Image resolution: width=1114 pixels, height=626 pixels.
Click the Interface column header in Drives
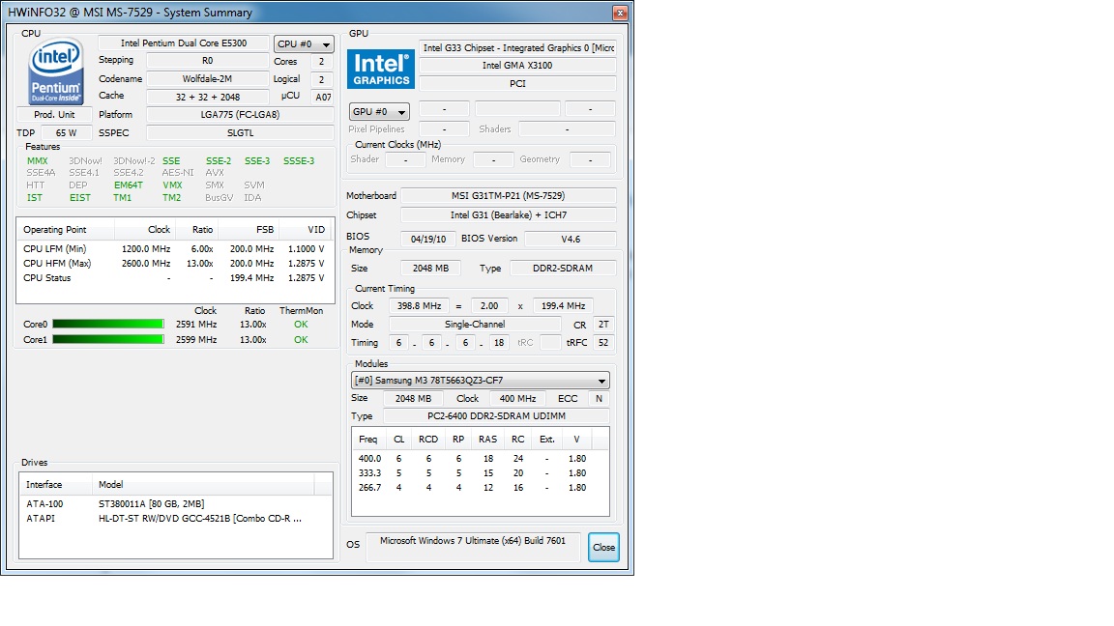click(x=56, y=485)
